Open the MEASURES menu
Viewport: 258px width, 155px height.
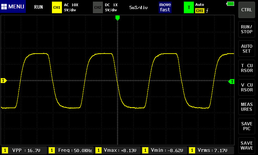click(246, 107)
